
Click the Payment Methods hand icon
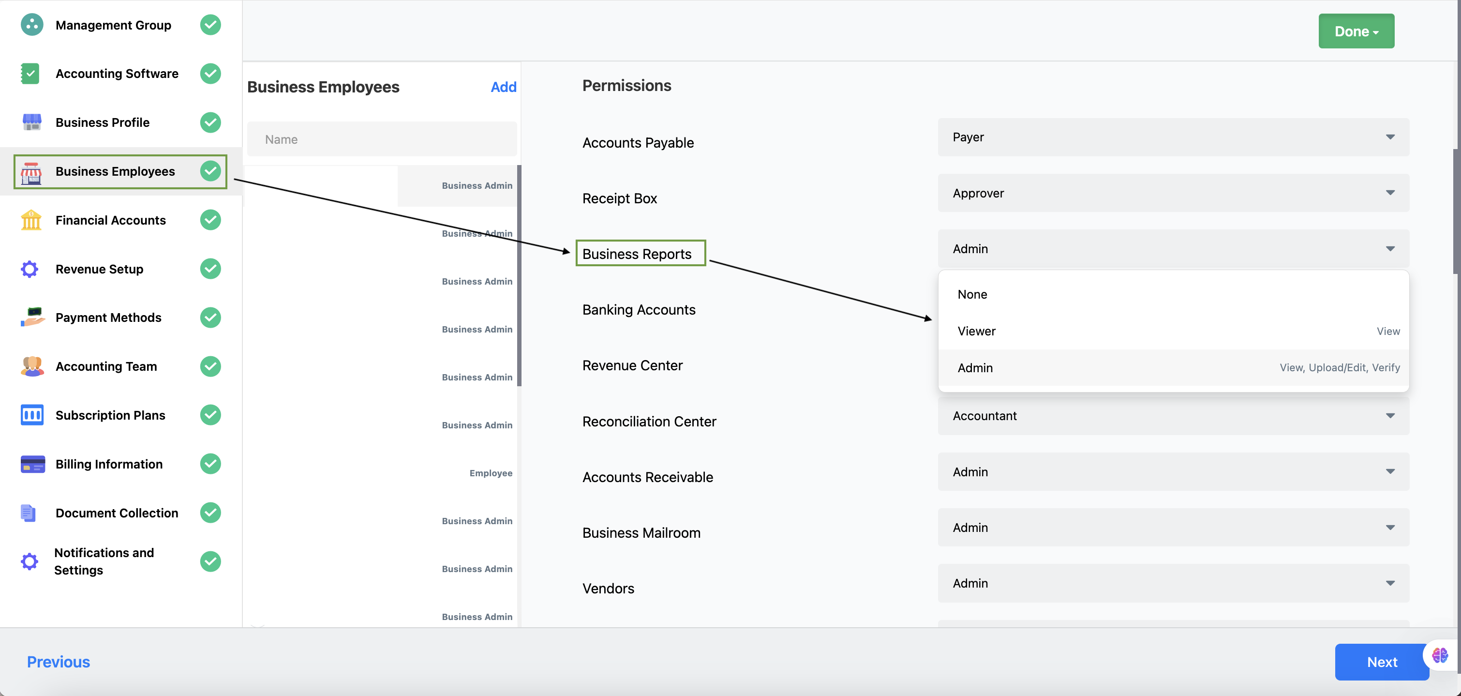pos(32,317)
